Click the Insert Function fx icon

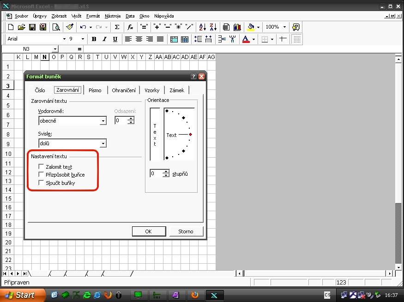130,27
